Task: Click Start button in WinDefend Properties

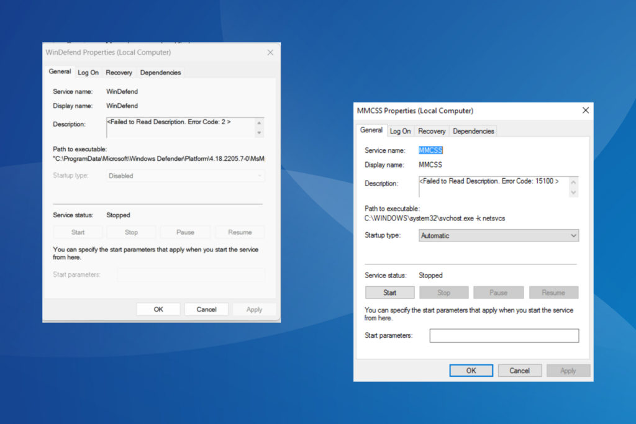Action: pyautogui.click(x=78, y=232)
